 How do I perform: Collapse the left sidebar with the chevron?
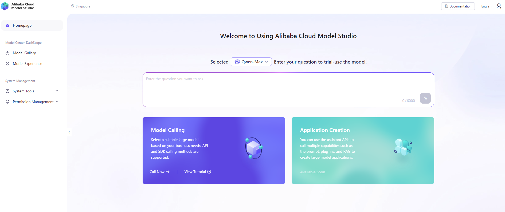[x=69, y=132]
